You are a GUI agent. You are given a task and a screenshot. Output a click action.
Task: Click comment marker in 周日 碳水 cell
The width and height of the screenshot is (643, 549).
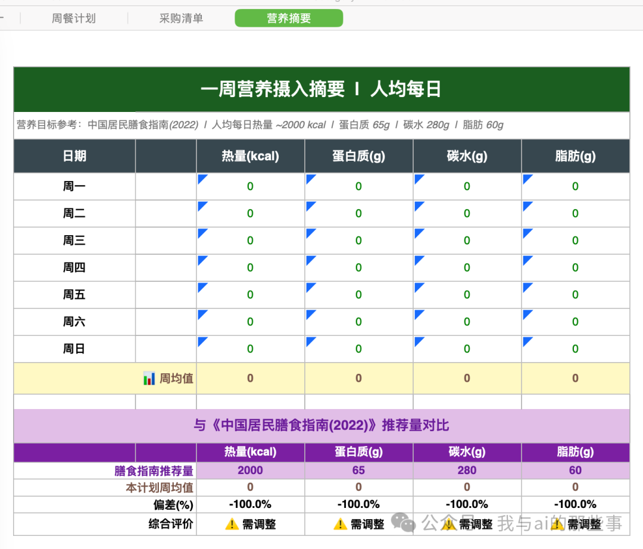[418, 340]
